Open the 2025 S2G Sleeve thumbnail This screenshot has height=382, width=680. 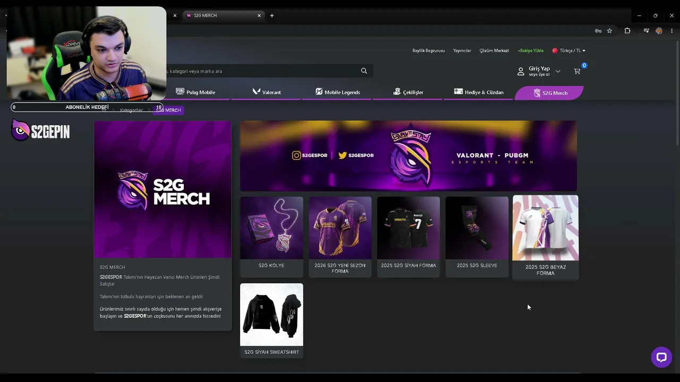pos(477,228)
